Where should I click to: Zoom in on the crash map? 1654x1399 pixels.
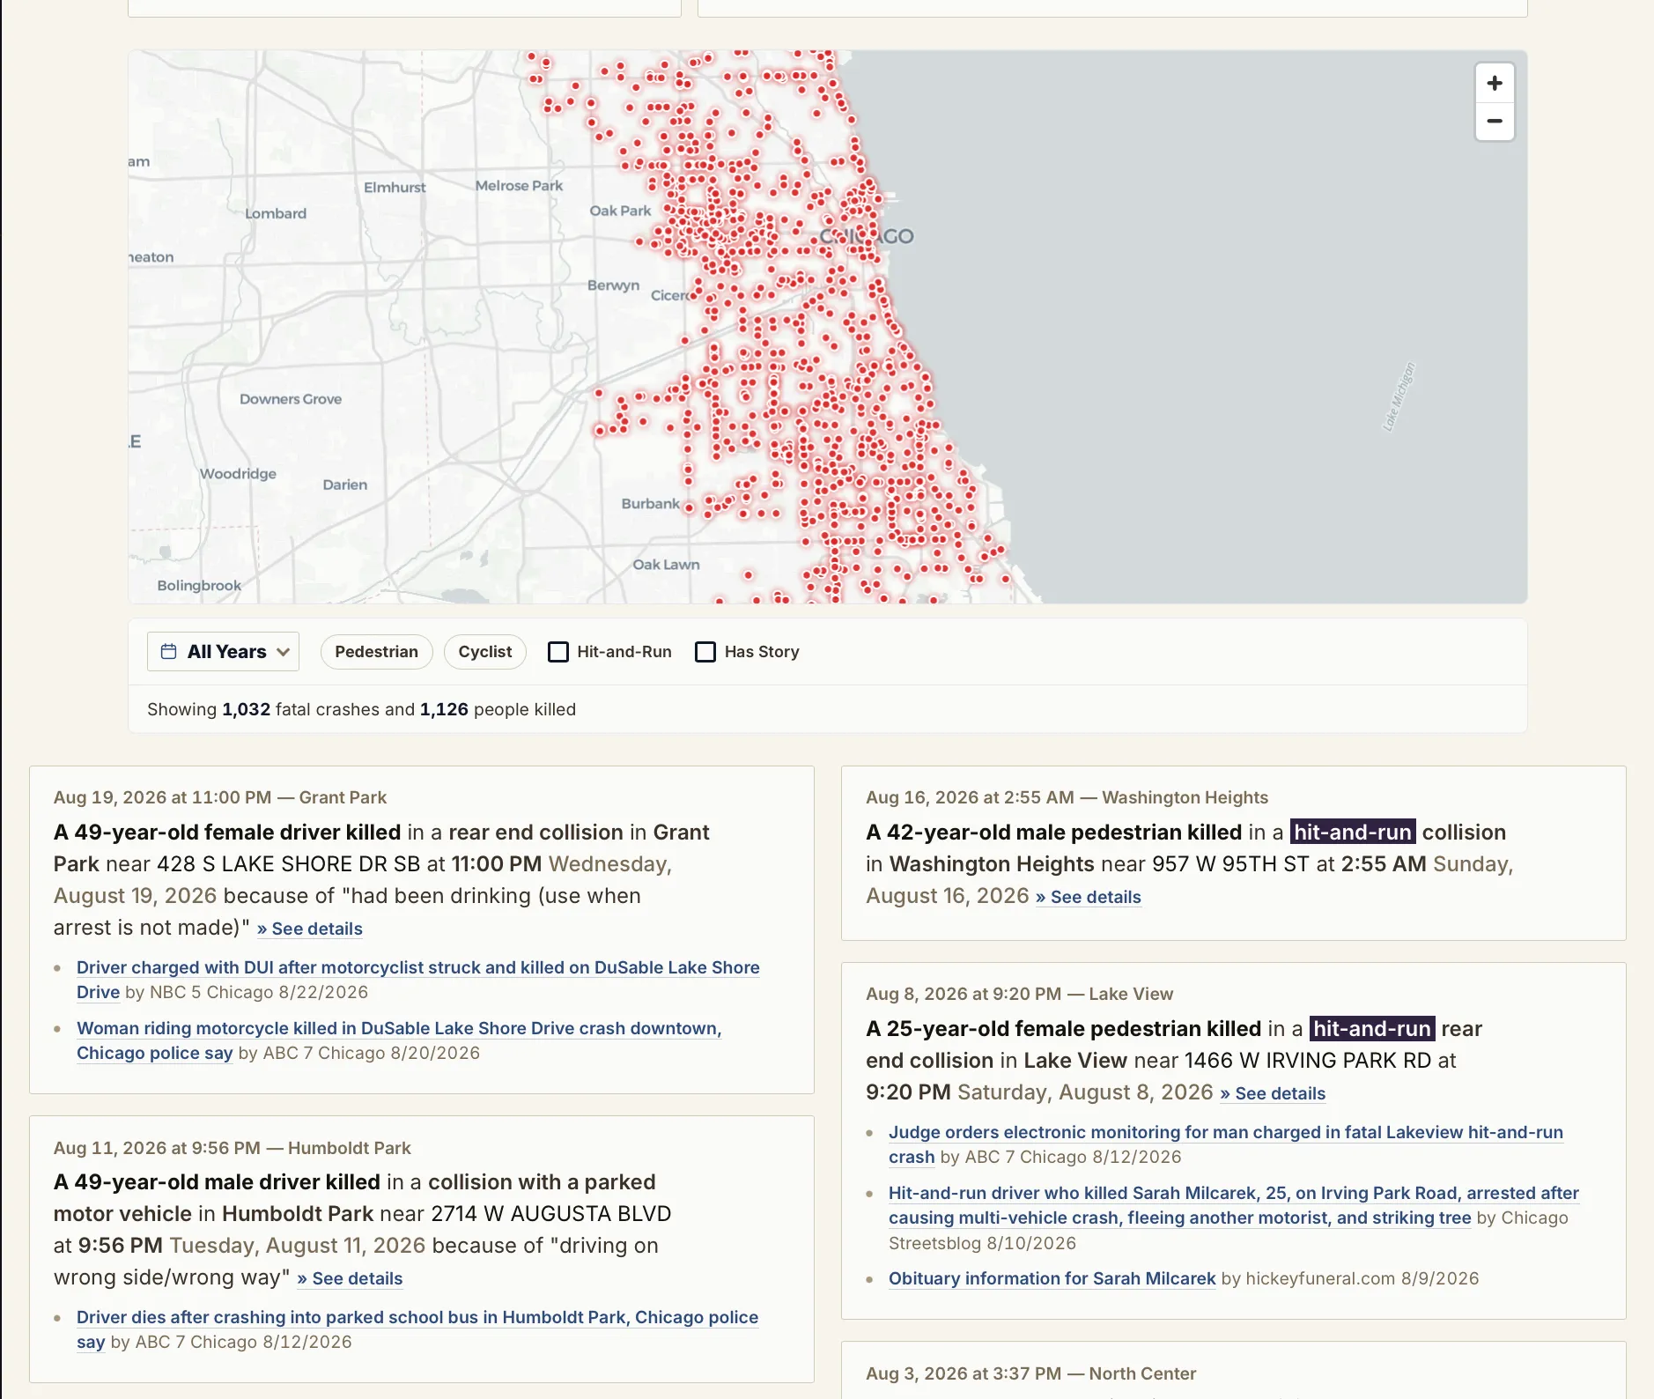click(x=1495, y=84)
